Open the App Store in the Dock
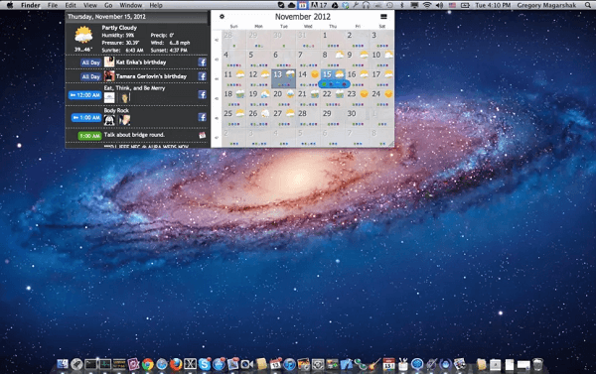This screenshot has height=374, width=596. (219, 364)
